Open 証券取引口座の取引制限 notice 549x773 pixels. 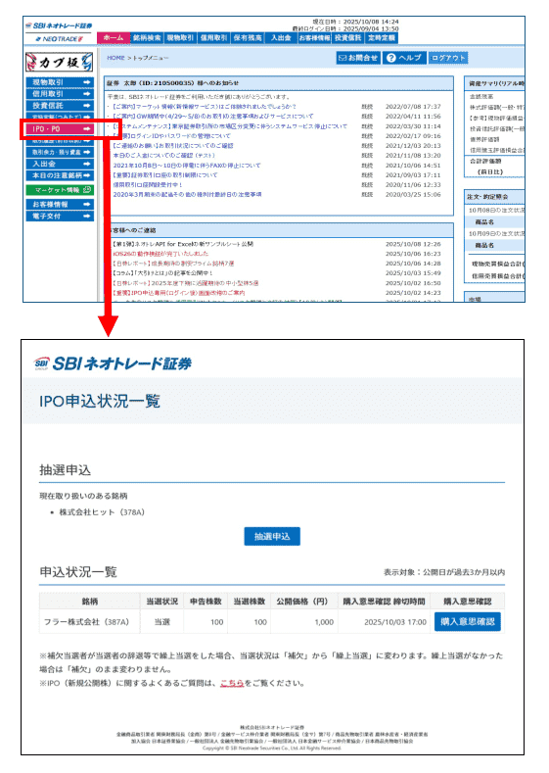(165, 175)
